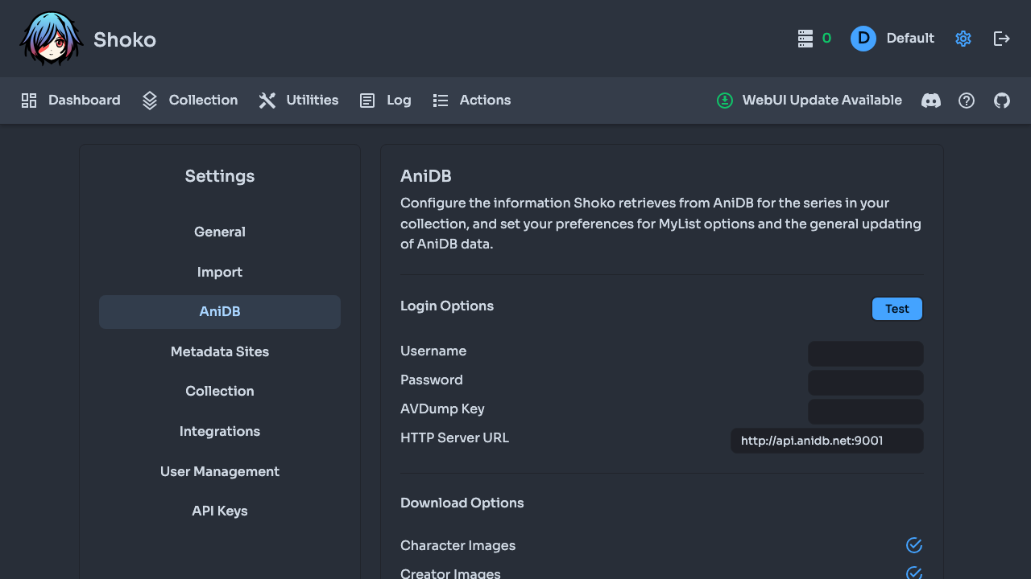Click the Download Options heading
The image size is (1031, 579).
click(462, 503)
